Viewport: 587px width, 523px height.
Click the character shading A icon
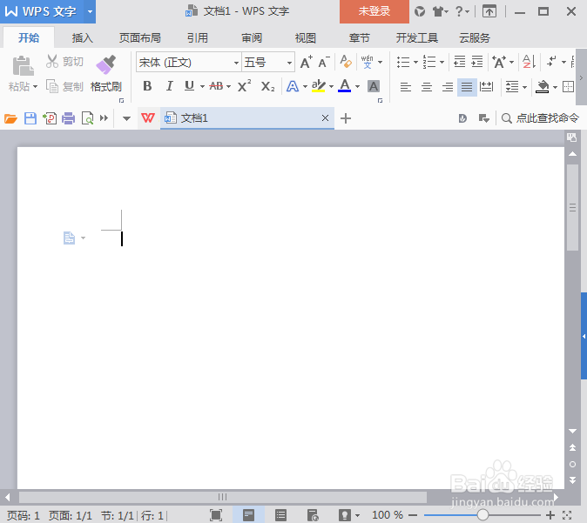[x=374, y=86]
